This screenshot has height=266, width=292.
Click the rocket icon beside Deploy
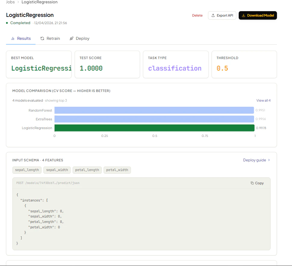72,38
